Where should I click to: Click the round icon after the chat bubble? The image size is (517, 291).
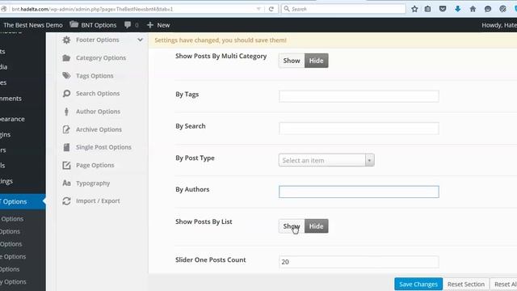tap(502, 9)
